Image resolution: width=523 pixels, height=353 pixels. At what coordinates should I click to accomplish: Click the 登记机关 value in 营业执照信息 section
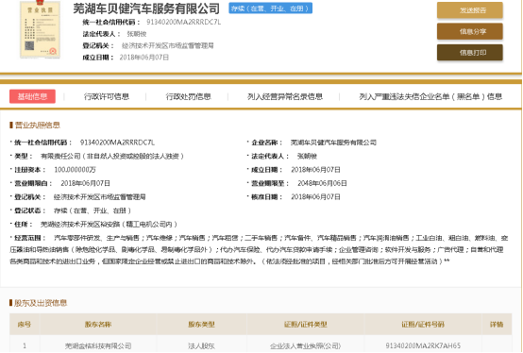[x=100, y=197]
